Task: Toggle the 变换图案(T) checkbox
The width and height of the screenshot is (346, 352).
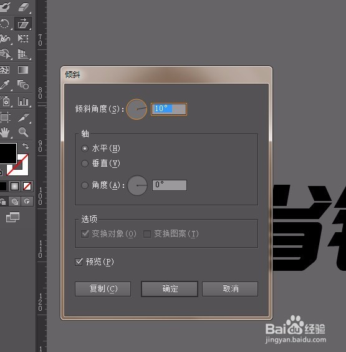Action: (147, 234)
